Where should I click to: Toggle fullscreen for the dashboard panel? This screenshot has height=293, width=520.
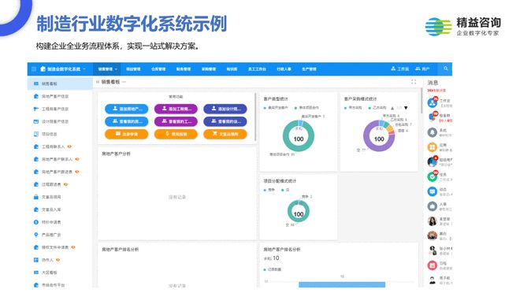414,82
